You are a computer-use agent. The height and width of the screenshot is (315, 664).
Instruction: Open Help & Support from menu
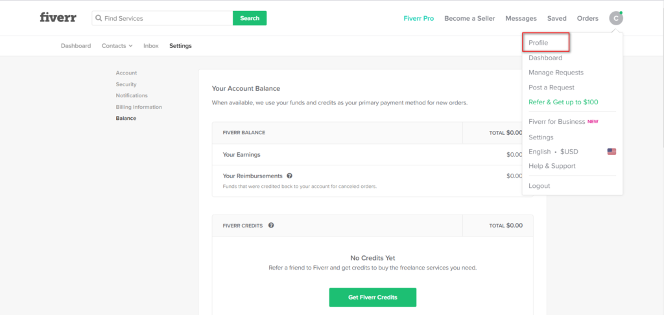(552, 166)
